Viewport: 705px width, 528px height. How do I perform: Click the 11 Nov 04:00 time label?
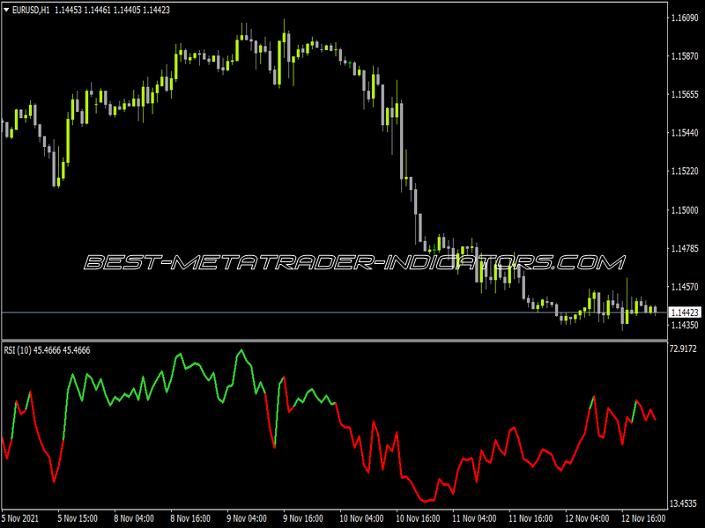coord(474,518)
